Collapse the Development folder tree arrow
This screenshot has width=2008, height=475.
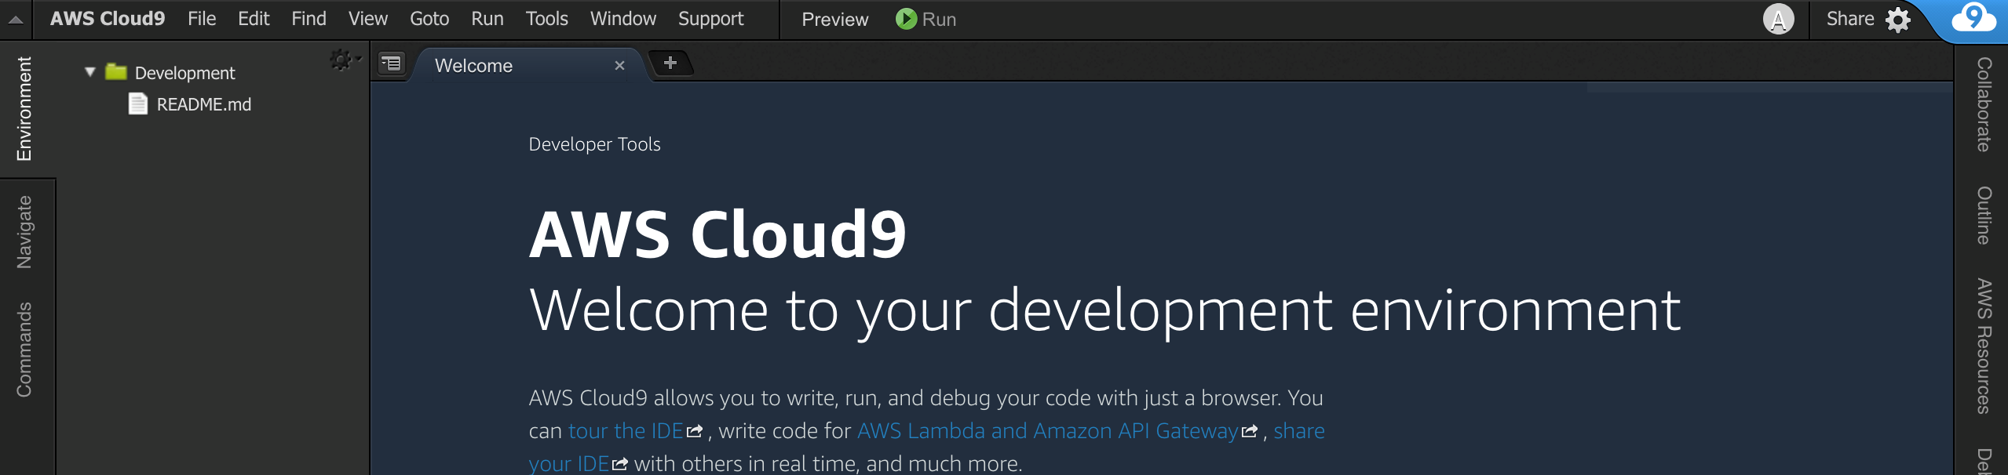(x=90, y=72)
